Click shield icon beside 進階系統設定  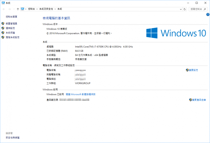click(x=3, y=37)
